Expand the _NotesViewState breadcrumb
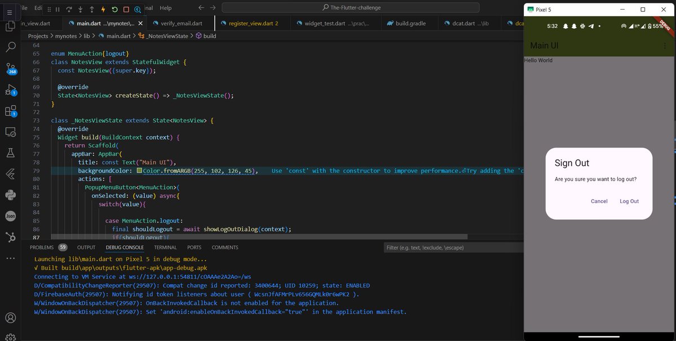 (x=163, y=36)
